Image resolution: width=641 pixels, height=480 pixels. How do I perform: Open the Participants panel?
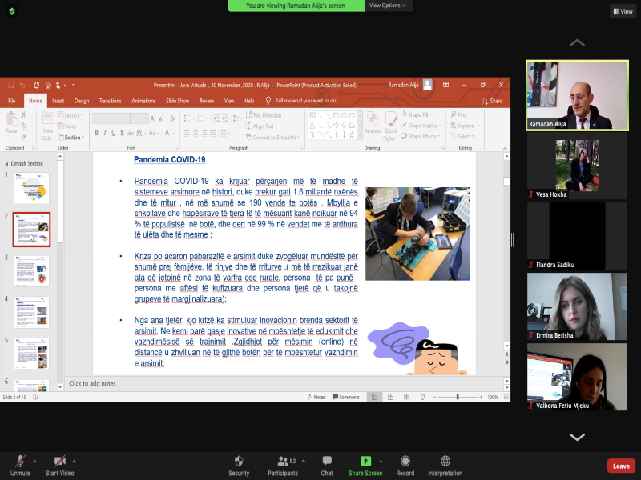pos(283,462)
